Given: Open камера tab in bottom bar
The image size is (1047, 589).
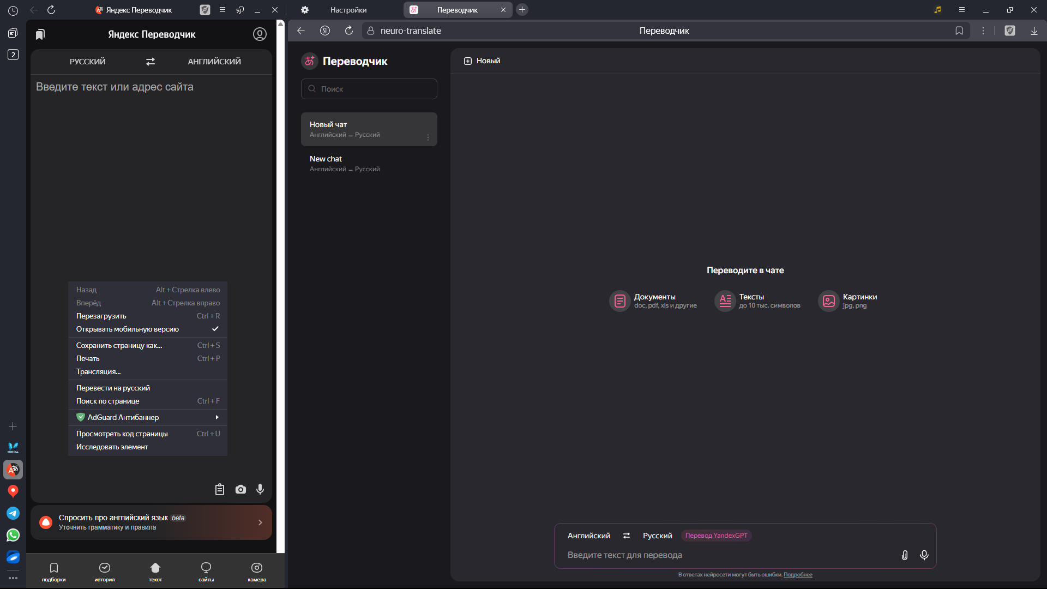Looking at the screenshot, I should pos(257,572).
